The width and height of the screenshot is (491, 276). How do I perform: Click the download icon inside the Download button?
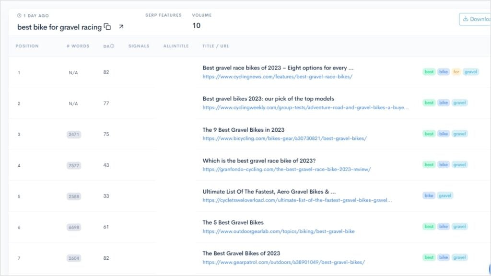(466, 19)
